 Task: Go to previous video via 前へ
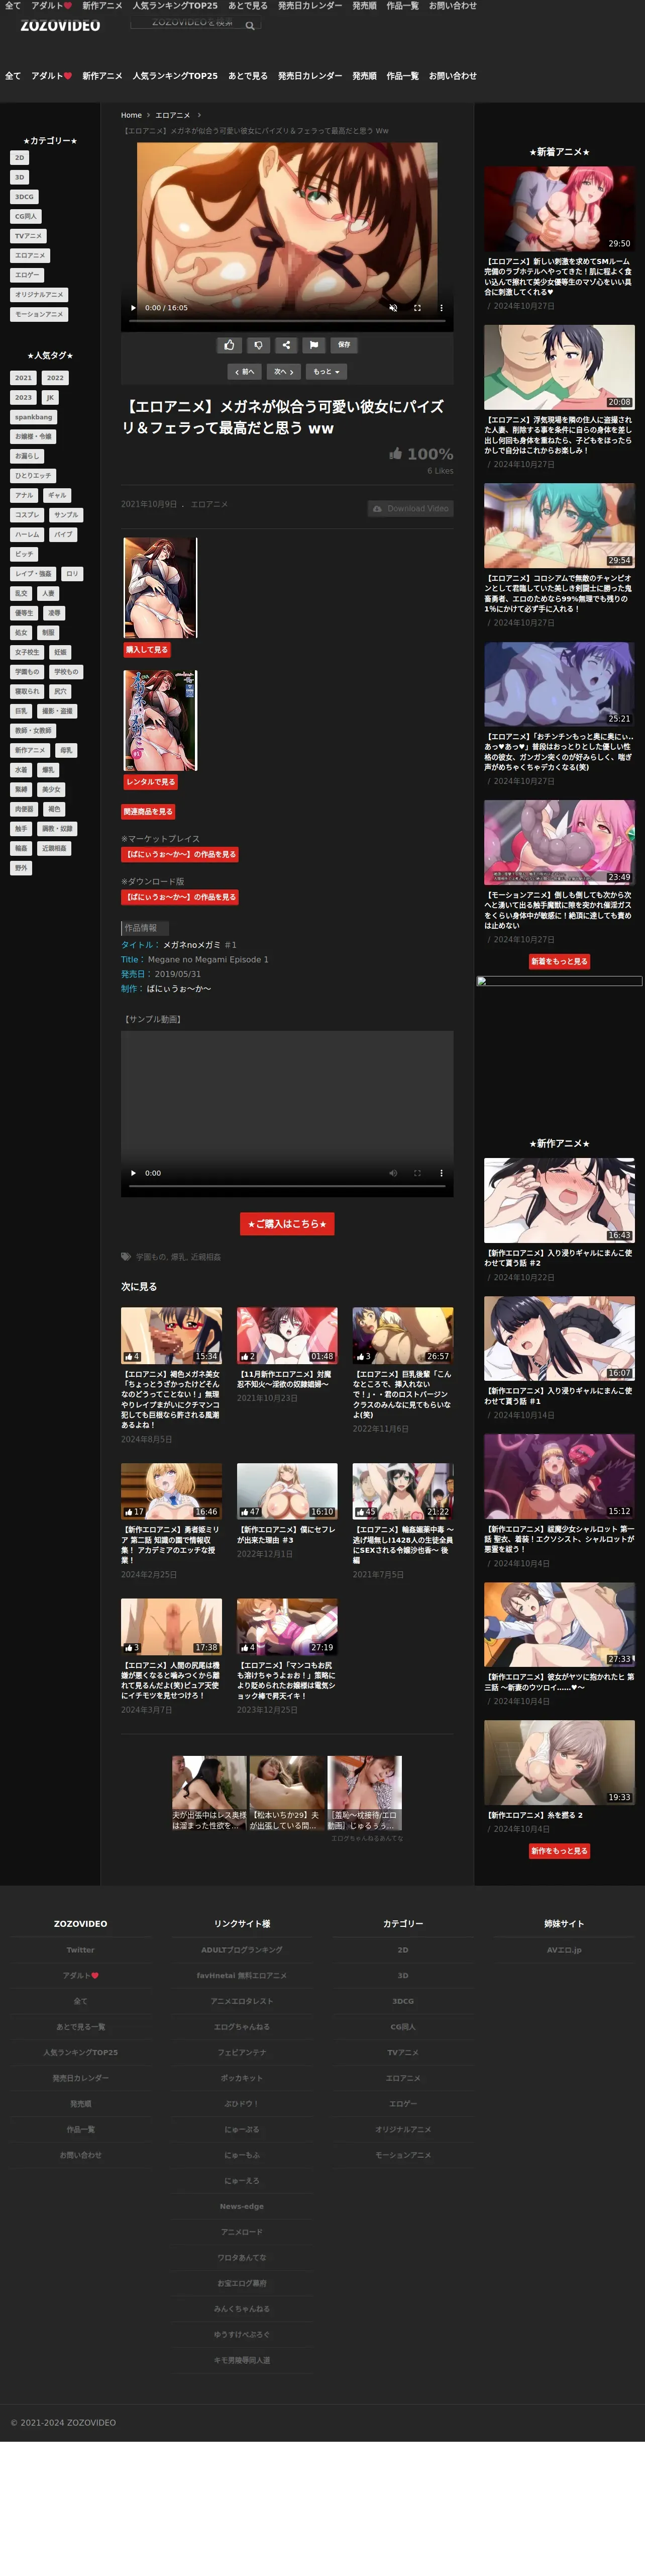coord(245,372)
